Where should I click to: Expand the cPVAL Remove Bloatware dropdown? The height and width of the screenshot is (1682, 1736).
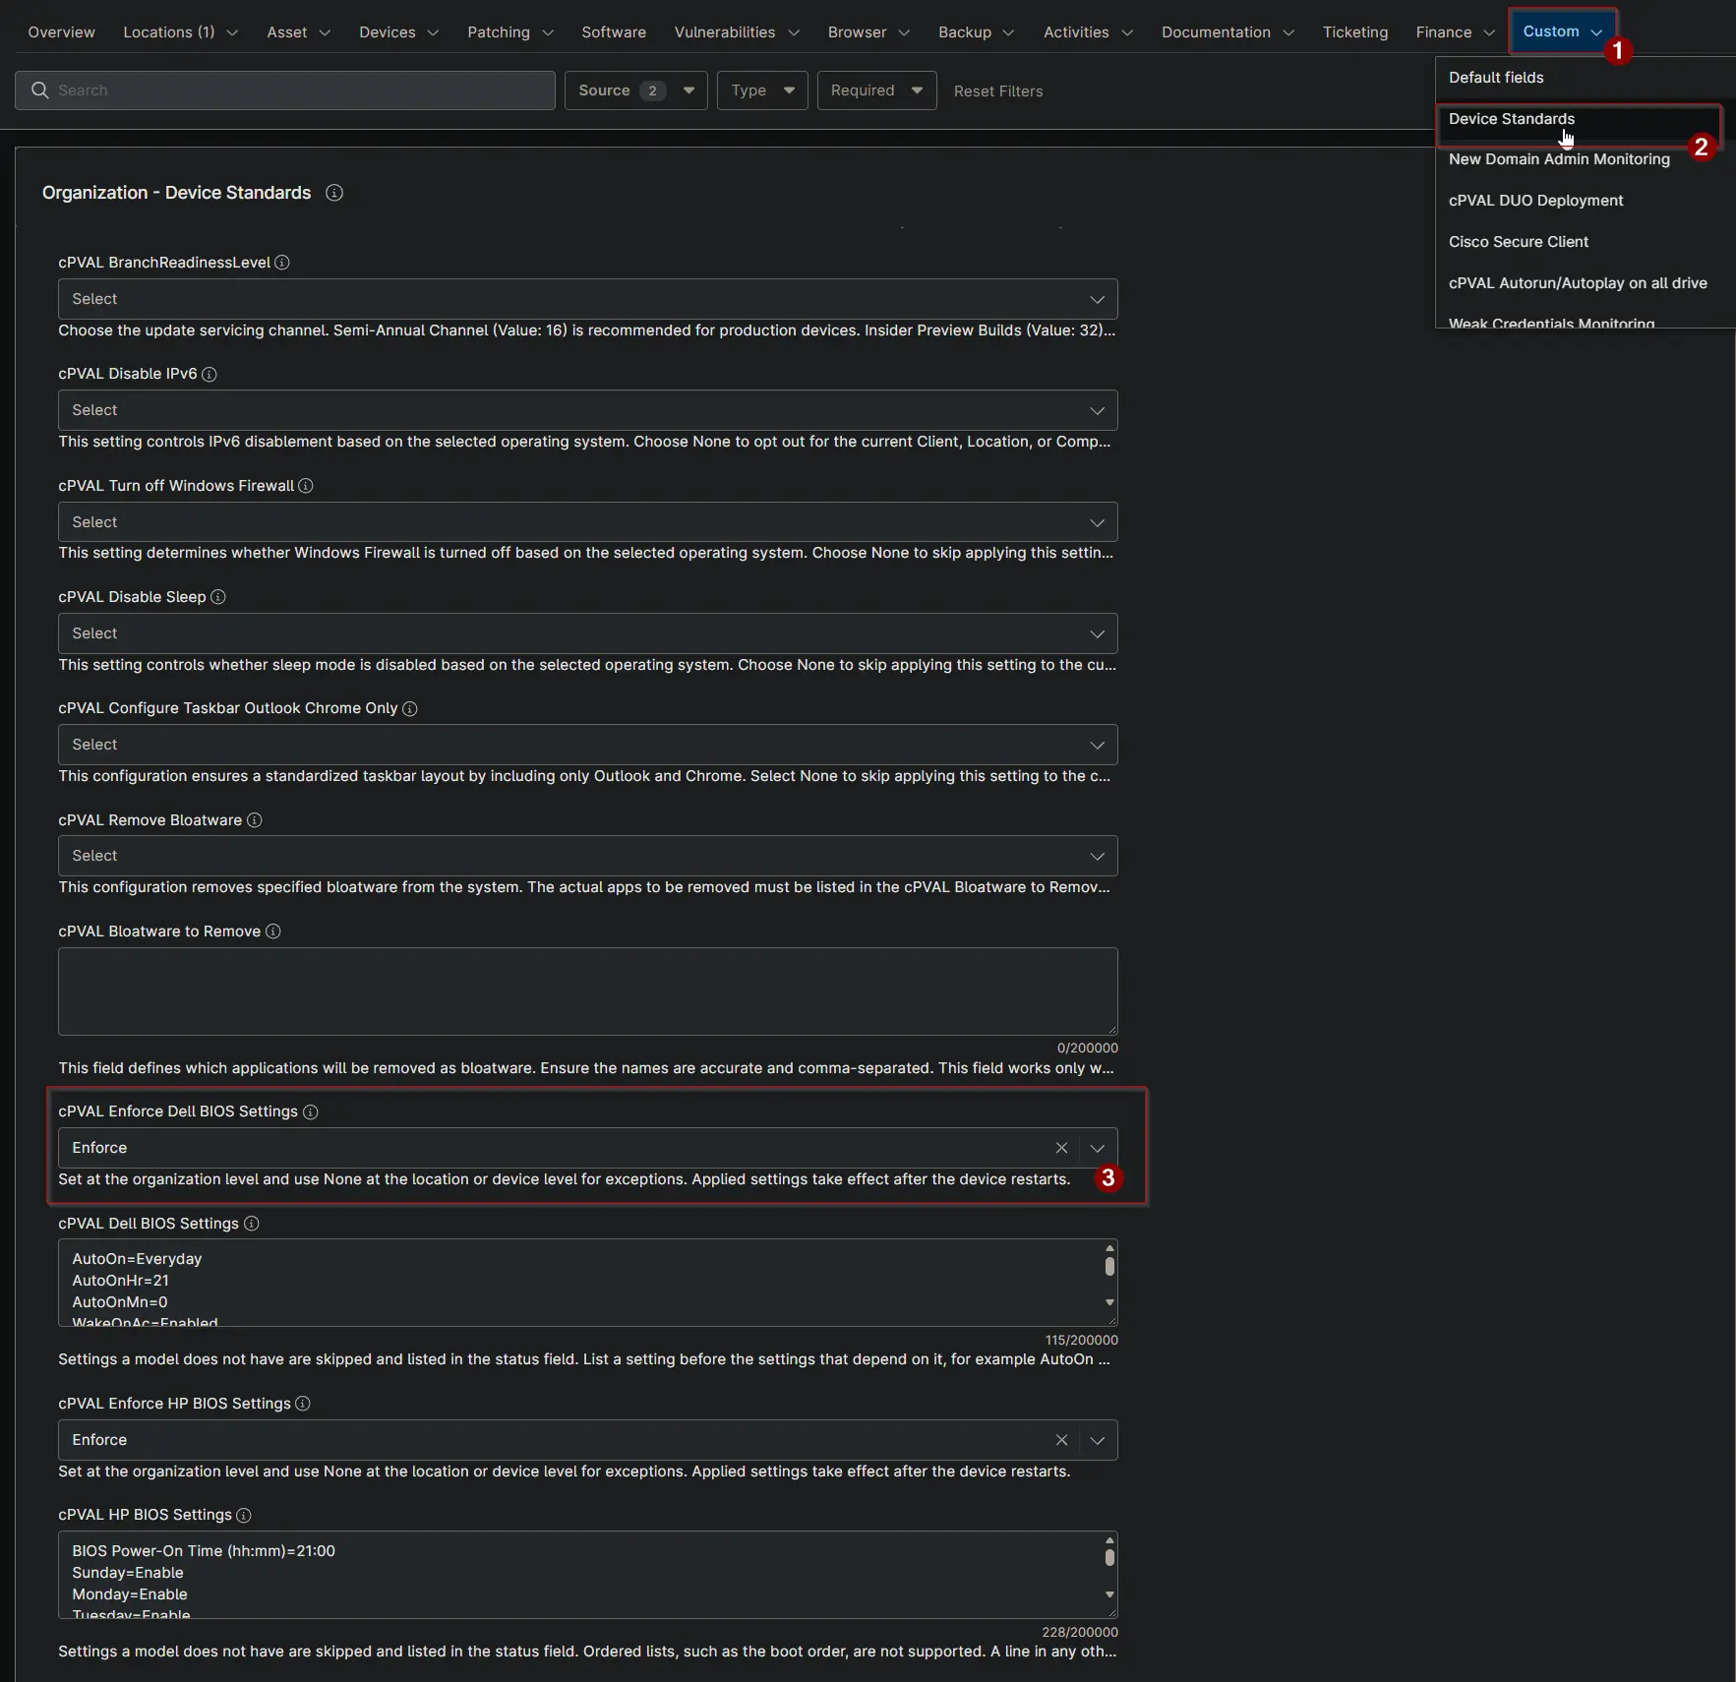(587, 856)
